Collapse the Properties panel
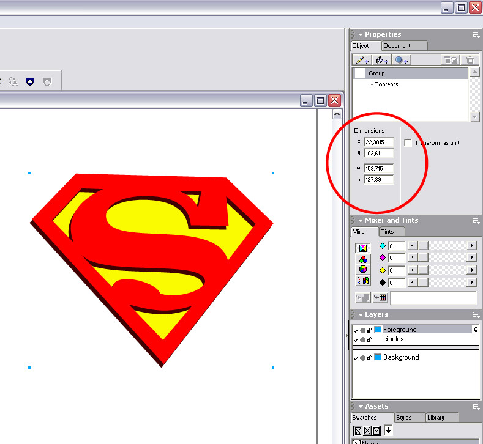 361,35
